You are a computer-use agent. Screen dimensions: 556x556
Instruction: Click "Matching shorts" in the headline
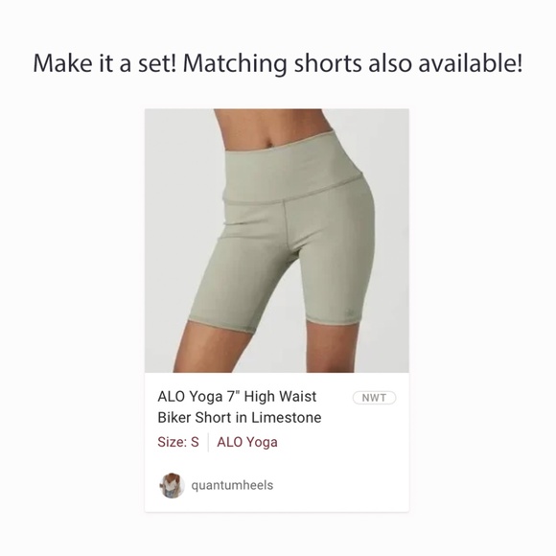(x=272, y=64)
